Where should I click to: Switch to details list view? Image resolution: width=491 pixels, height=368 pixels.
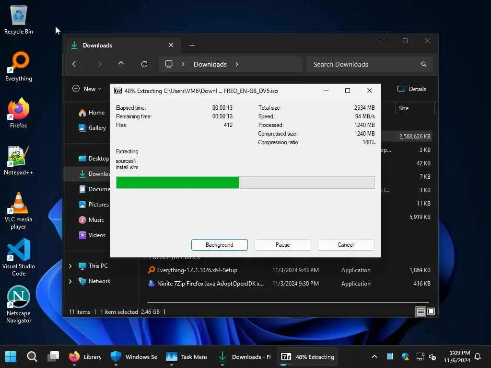421,311
